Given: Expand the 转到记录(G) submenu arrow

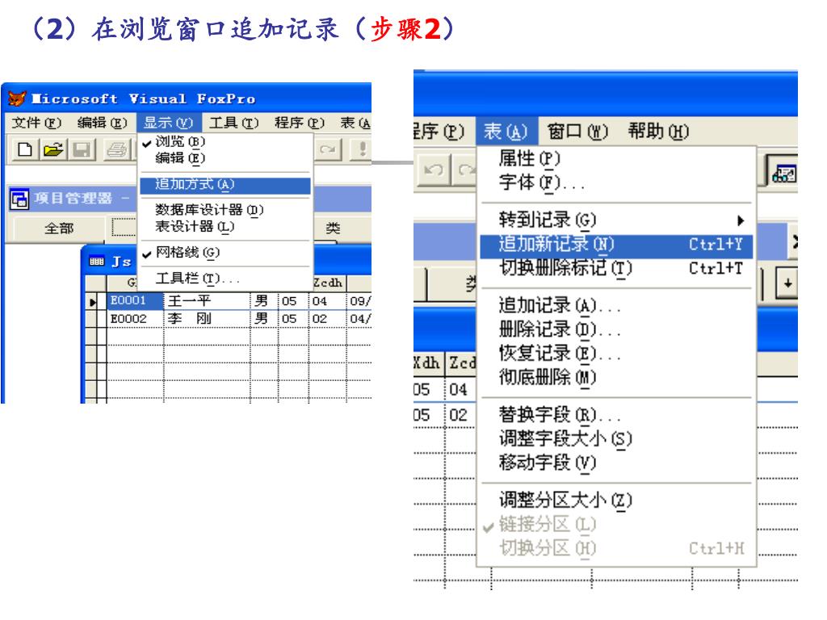Looking at the screenshot, I should pyautogui.click(x=741, y=220).
